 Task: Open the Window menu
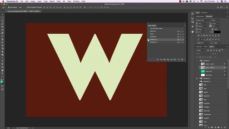76,1
